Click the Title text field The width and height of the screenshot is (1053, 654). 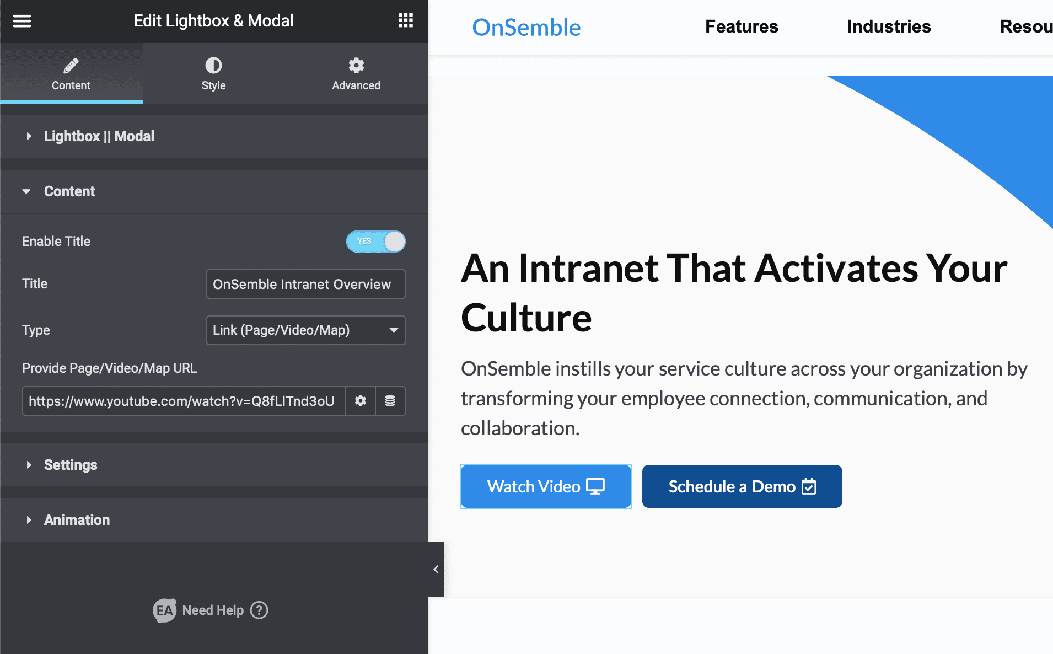[x=305, y=284]
